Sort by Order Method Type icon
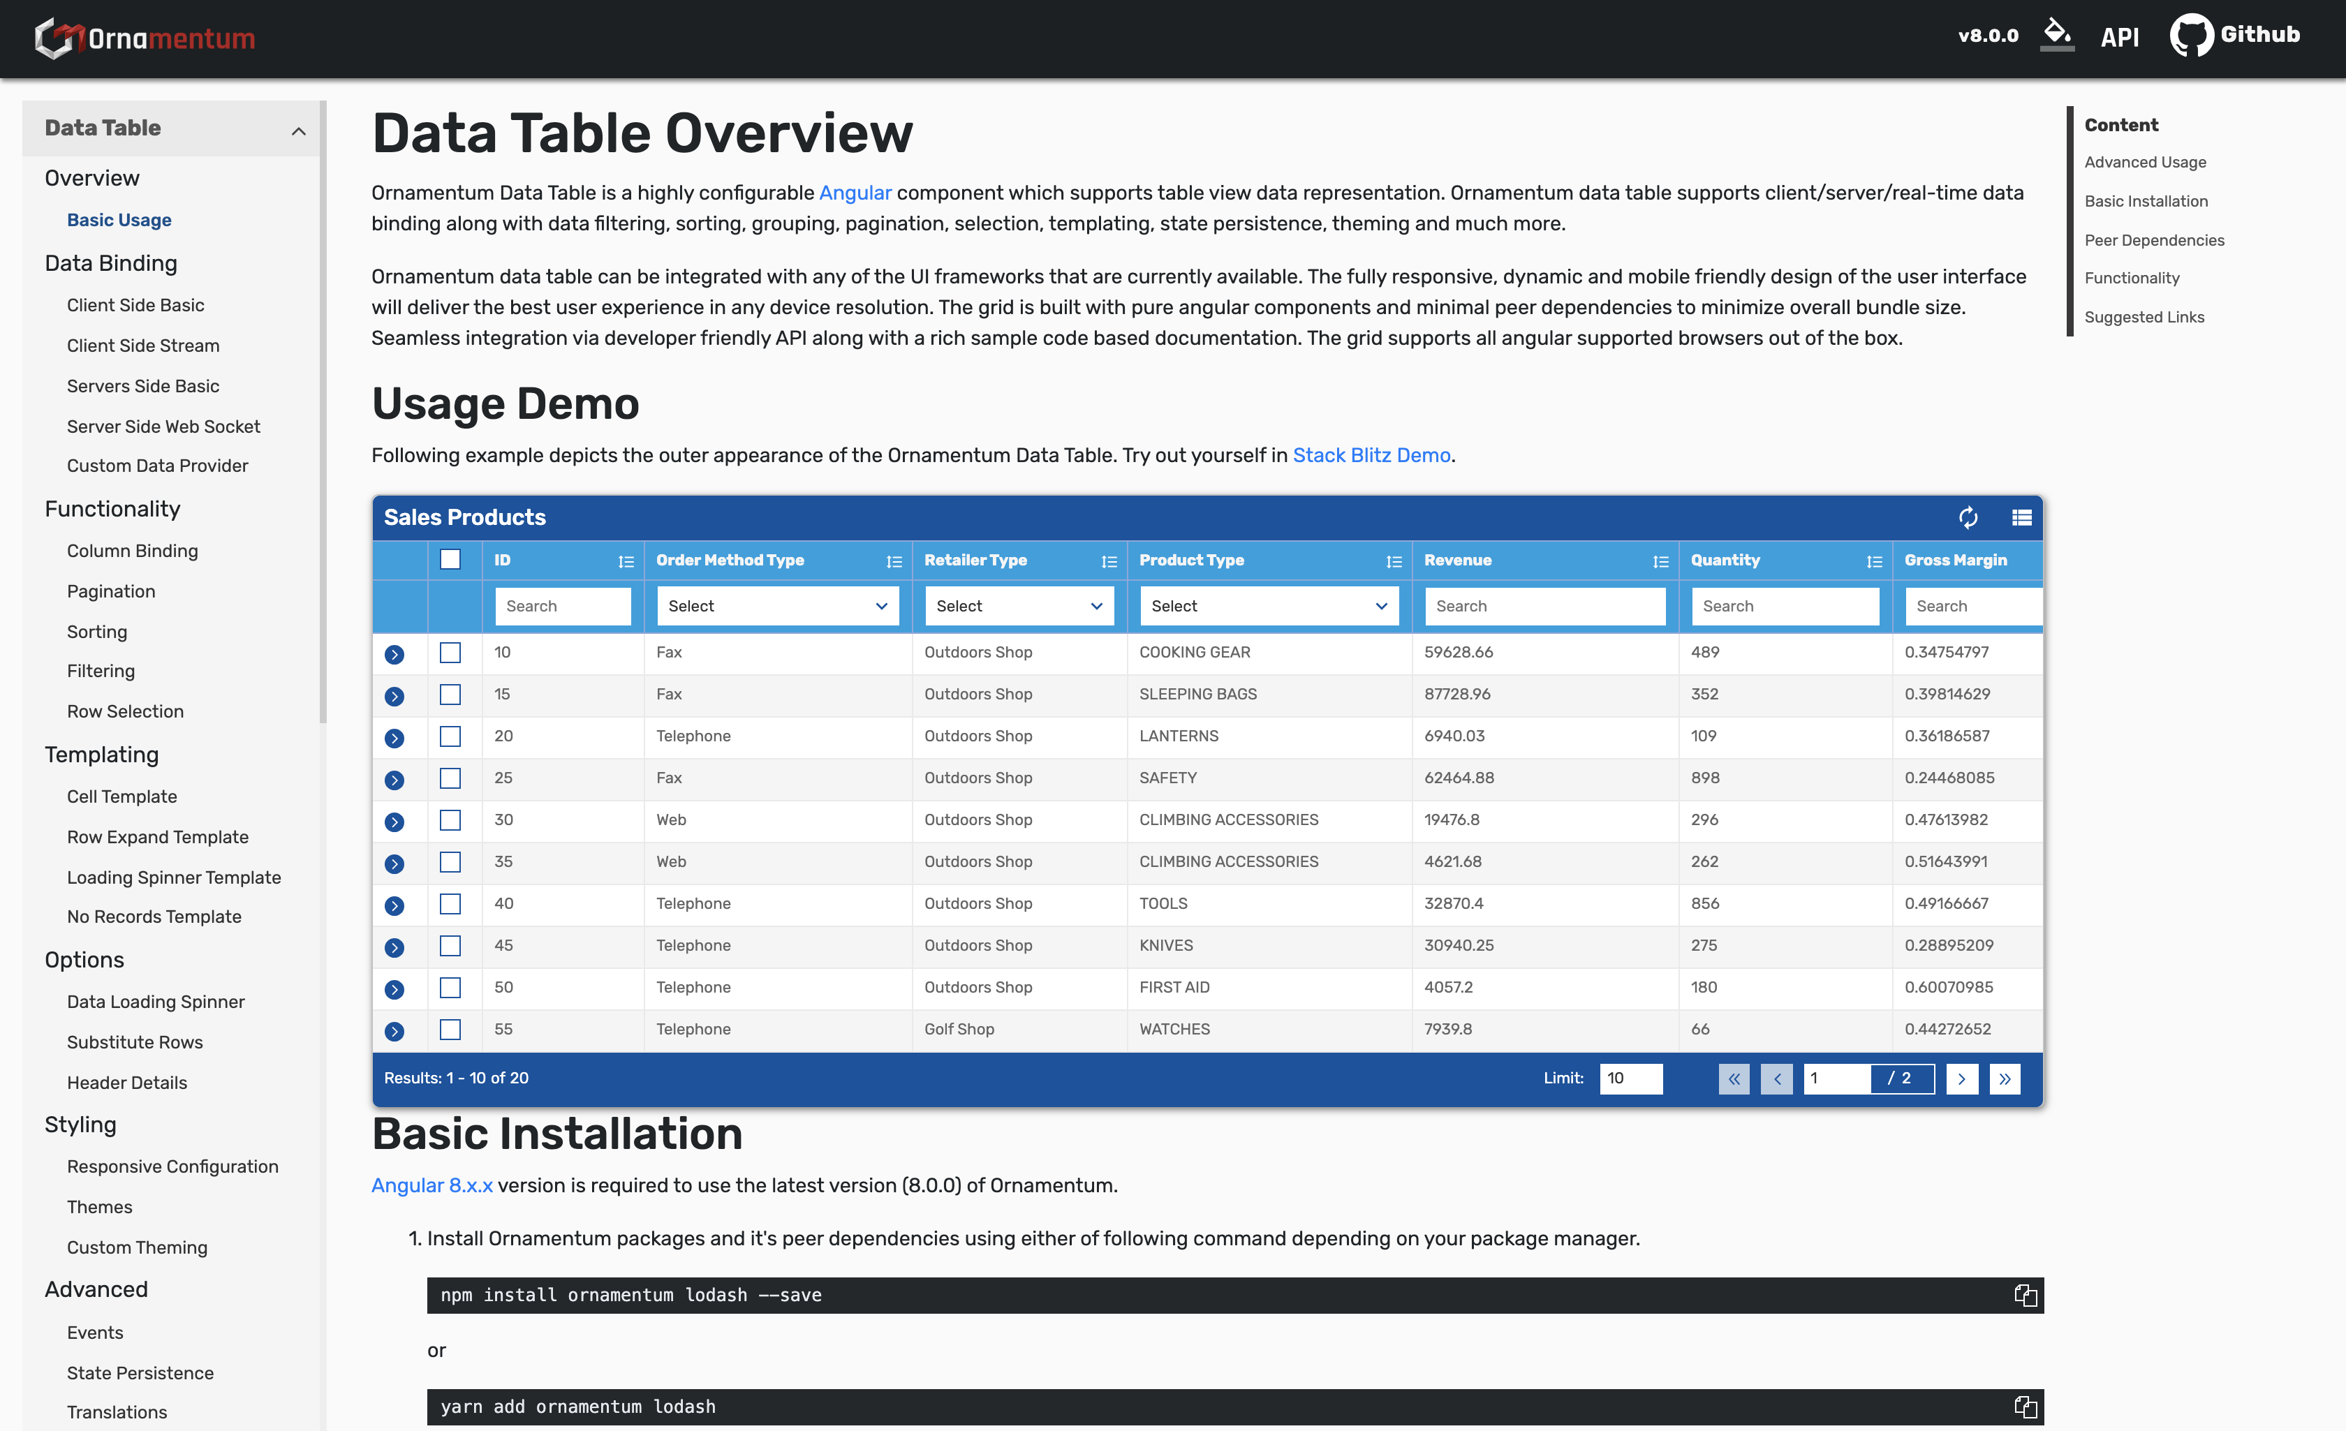Image resolution: width=2346 pixels, height=1431 pixels. pos(894,562)
